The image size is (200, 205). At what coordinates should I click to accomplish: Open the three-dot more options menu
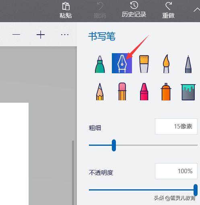65,35
